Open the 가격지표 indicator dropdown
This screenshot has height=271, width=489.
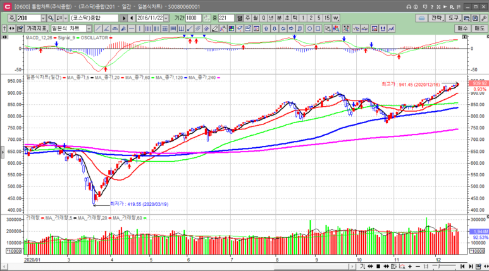pyautogui.click(x=37, y=28)
